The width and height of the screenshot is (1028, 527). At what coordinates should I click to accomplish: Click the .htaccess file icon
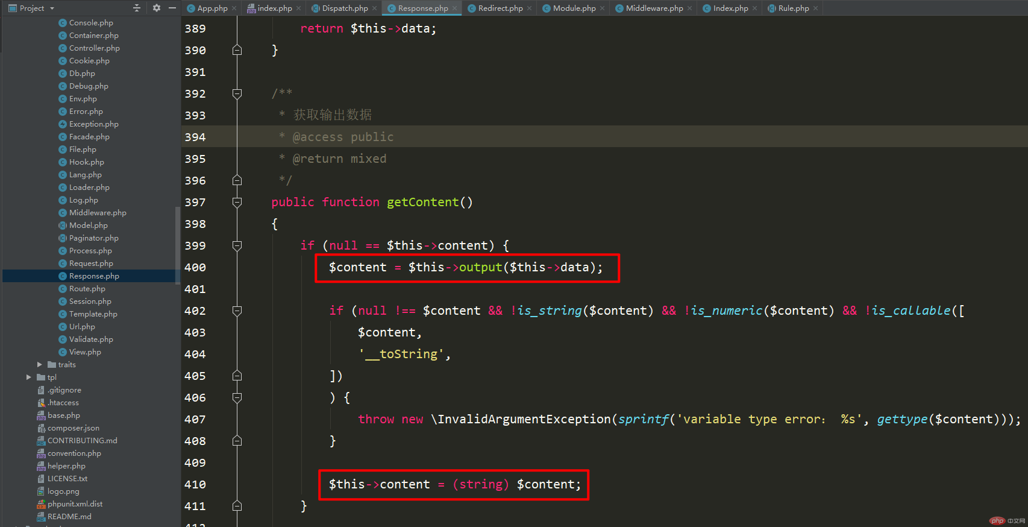coord(41,403)
